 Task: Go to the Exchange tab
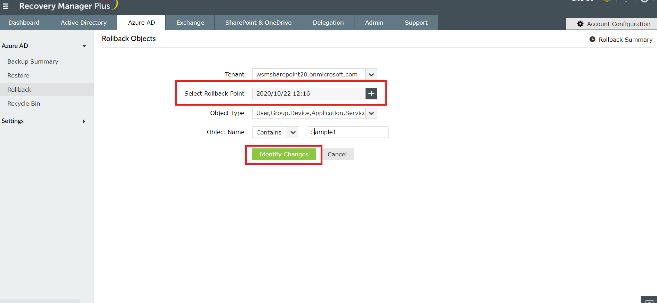tap(190, 23)
